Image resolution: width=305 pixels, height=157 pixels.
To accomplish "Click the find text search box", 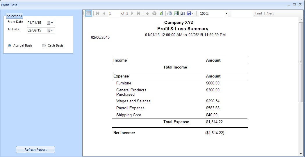I will pyautogui.click(x=242, y=13).
